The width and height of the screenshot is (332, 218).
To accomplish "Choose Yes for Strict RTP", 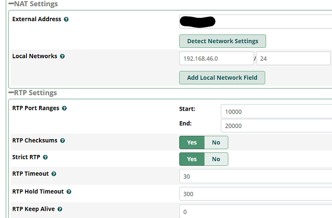I will tap(192, 159).
